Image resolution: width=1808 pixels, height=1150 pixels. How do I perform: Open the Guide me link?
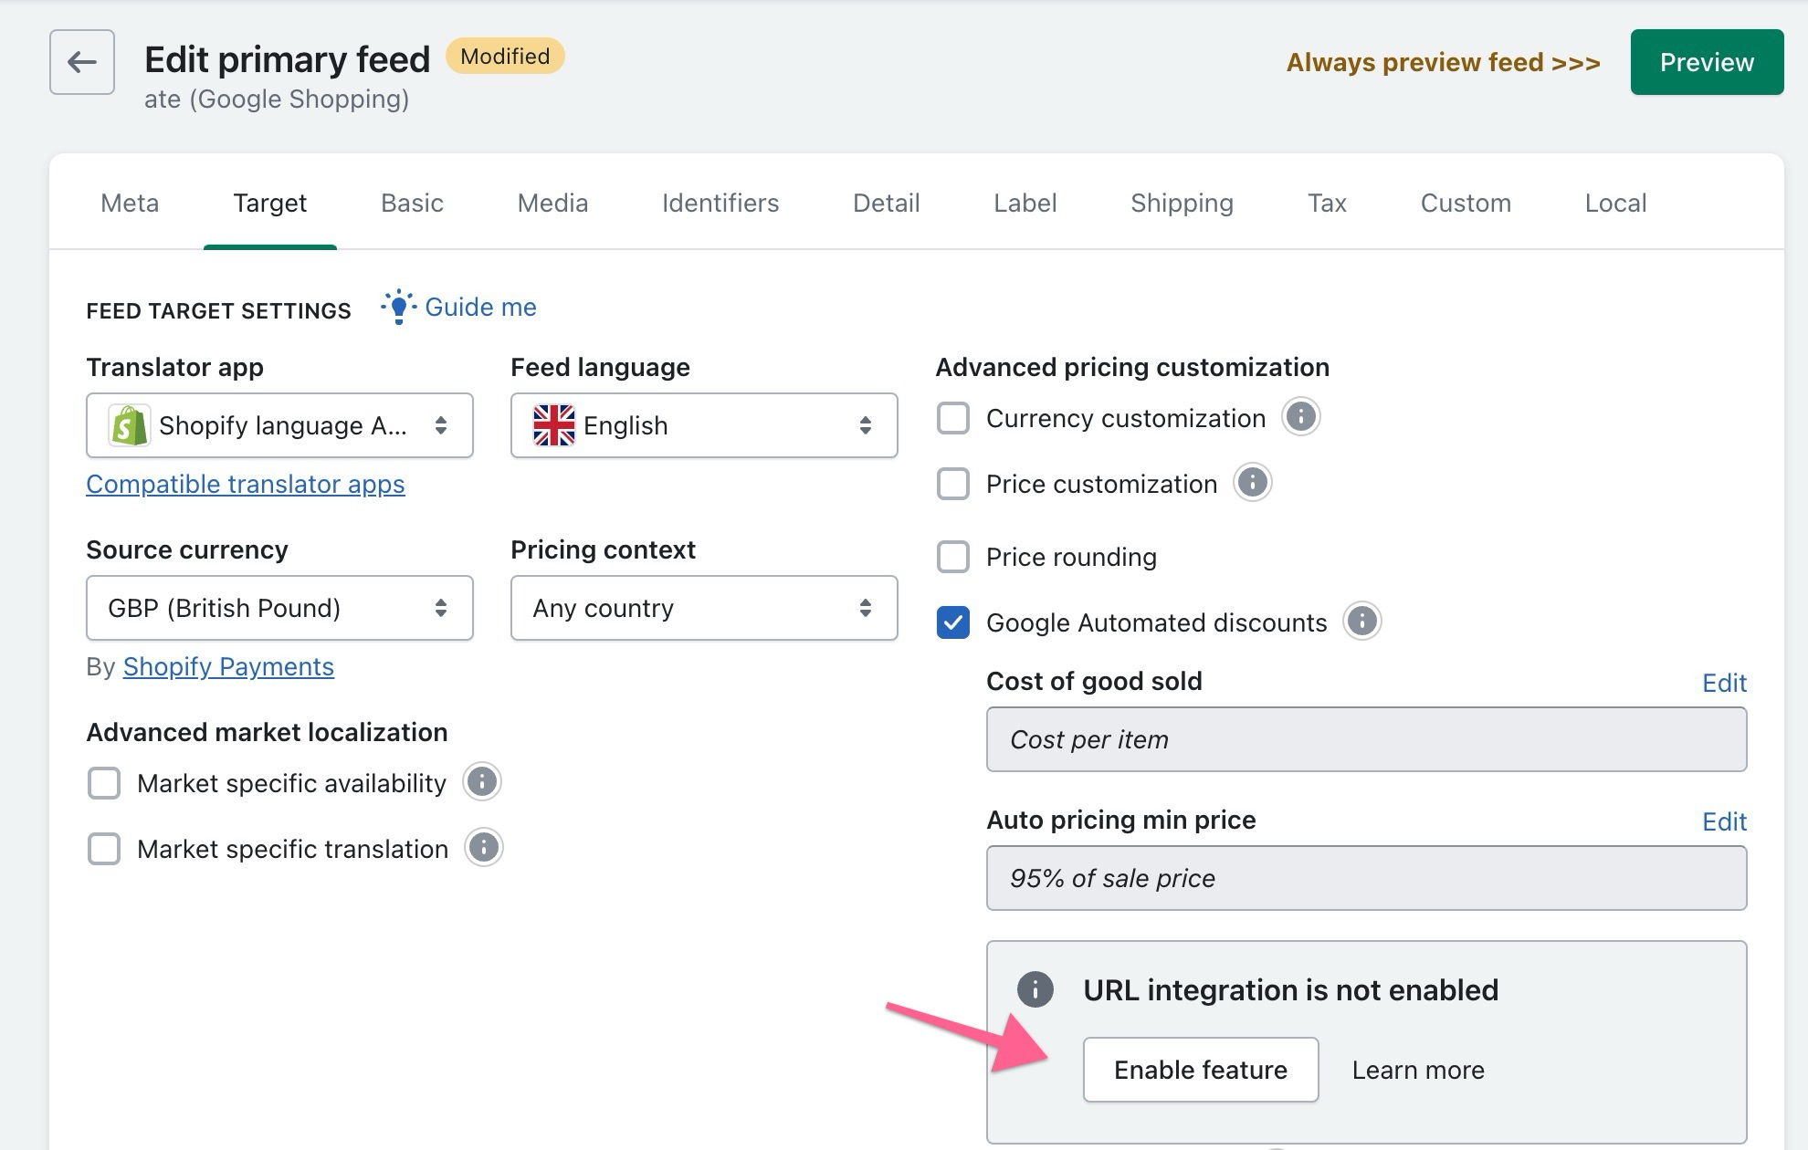pos(480,307)
